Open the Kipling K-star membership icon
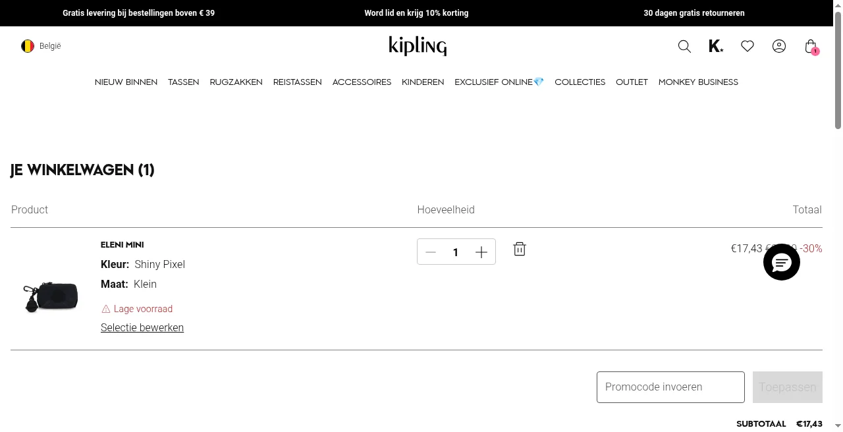The image size is (843, 432). click(x=716, y=46)
